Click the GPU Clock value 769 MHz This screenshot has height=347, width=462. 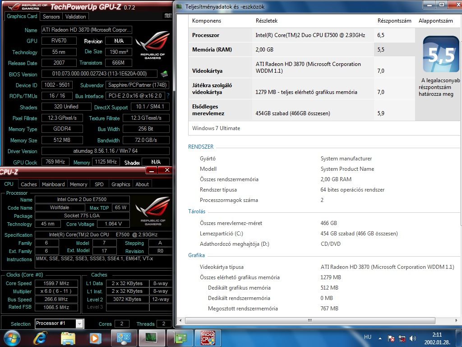[55, 162]
